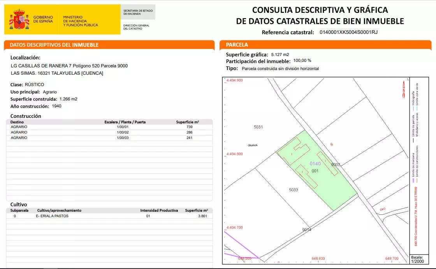The height and width of the screenshot is (269, 436).
Task: Click 'Escalera / Planta / Puerta' column header
Action: pyautogui.click(x=125, y=122)
